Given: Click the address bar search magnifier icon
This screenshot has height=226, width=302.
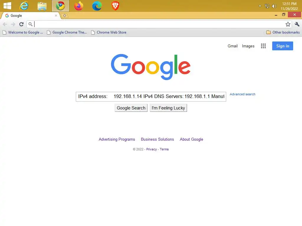Looking at the screenshot, I should click(x=30, y=24).
